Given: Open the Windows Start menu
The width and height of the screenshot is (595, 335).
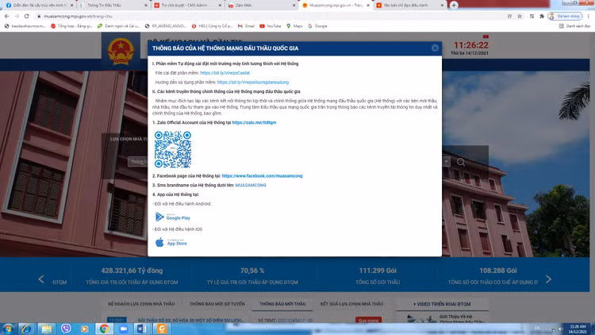Looking at the screenshot, I should [x=8, y=329].
